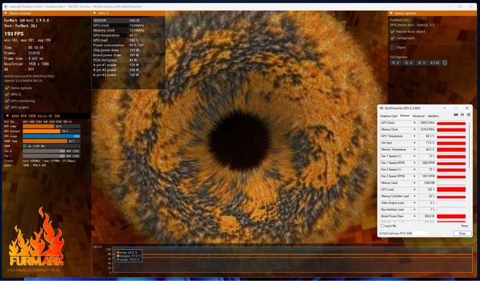Uncheck Render furry object option

(392, 32)
